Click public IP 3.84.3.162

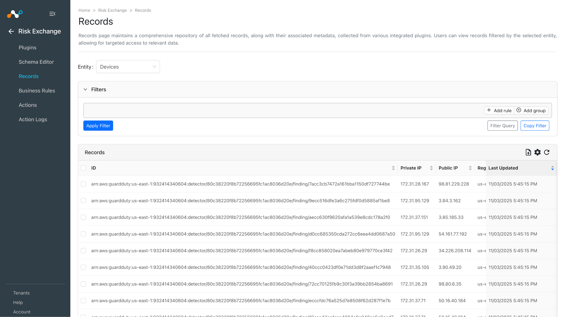[450, 201]
